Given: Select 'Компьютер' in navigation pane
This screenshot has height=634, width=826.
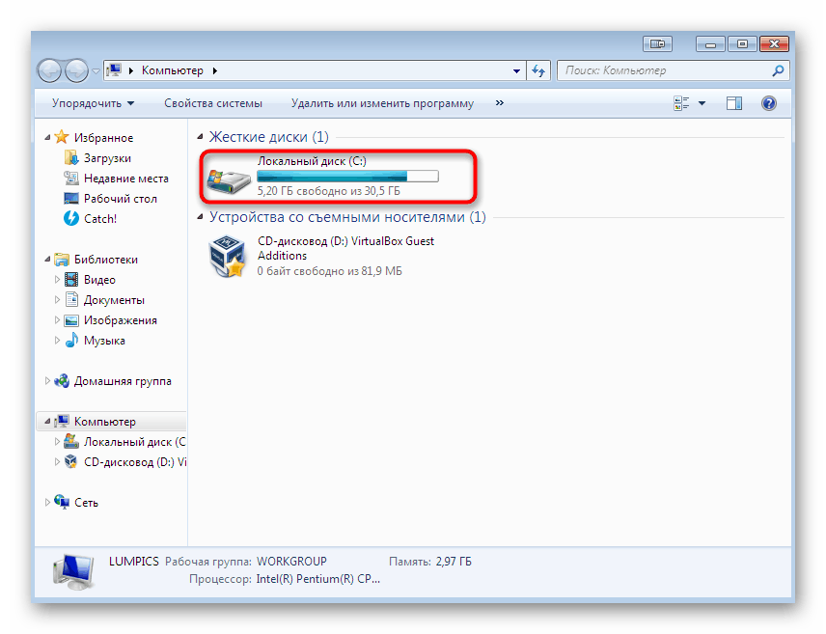Looking at the screenshot, I should (x=105, y=422).
